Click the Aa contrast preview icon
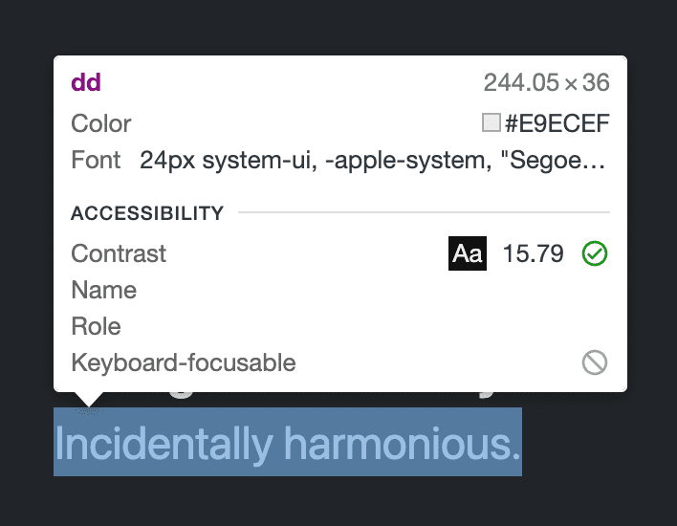The height and width of the screenshot is (526, 677). click(468, 253)
